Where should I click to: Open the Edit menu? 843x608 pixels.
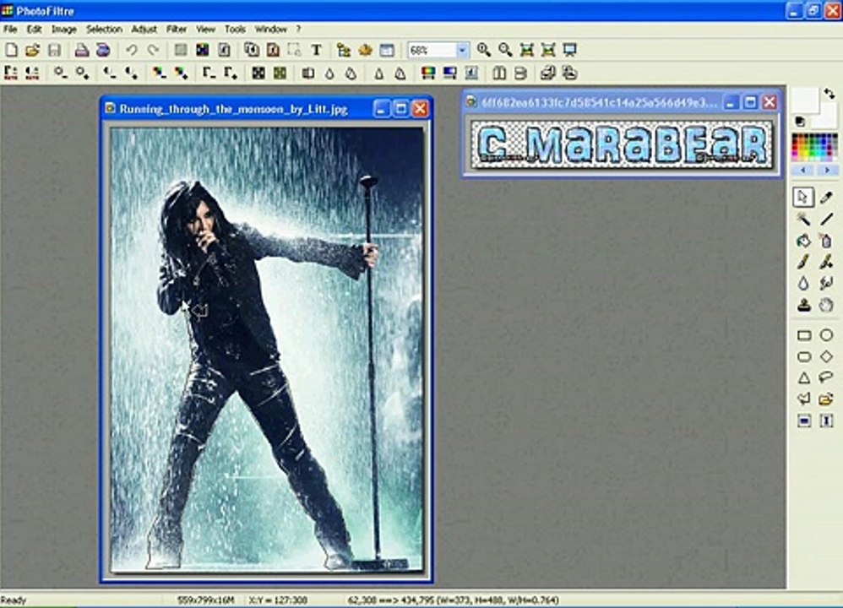coord(34,29)
